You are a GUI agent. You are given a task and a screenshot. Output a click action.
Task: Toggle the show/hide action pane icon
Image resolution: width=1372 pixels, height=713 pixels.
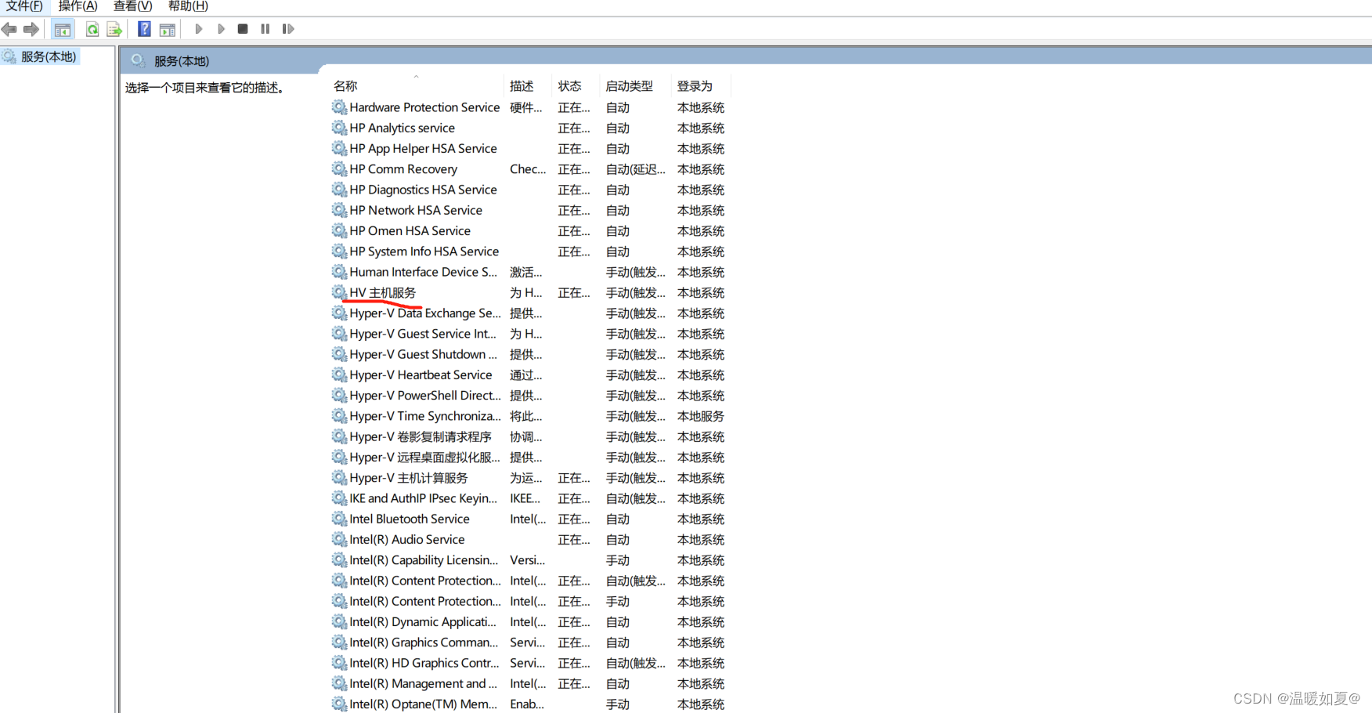coord(167,30)
